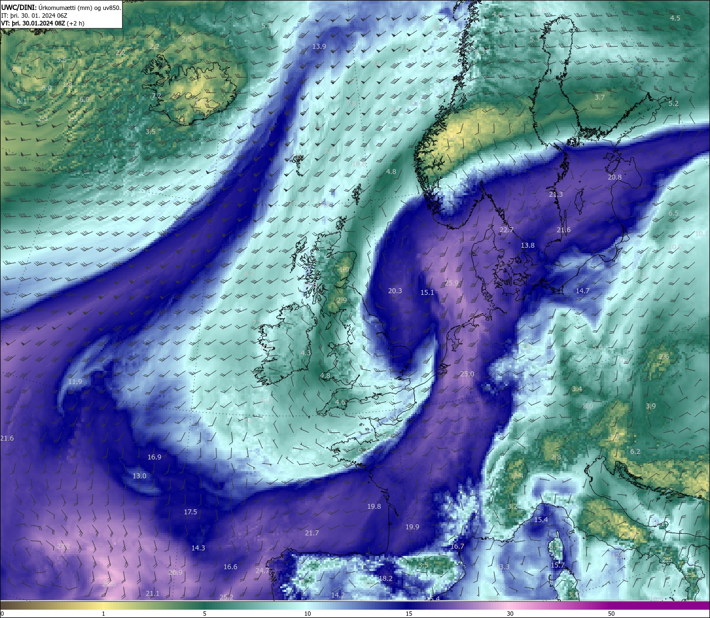Click the 13.0 value in the Atlantic

[x=139, y=476]
